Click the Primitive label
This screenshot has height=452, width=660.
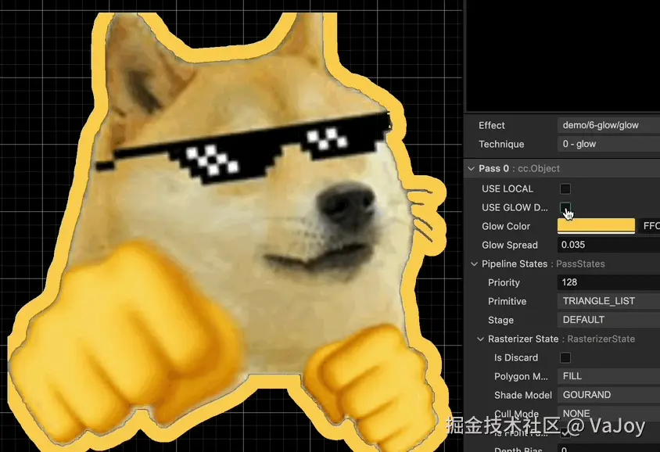[508, 301]
